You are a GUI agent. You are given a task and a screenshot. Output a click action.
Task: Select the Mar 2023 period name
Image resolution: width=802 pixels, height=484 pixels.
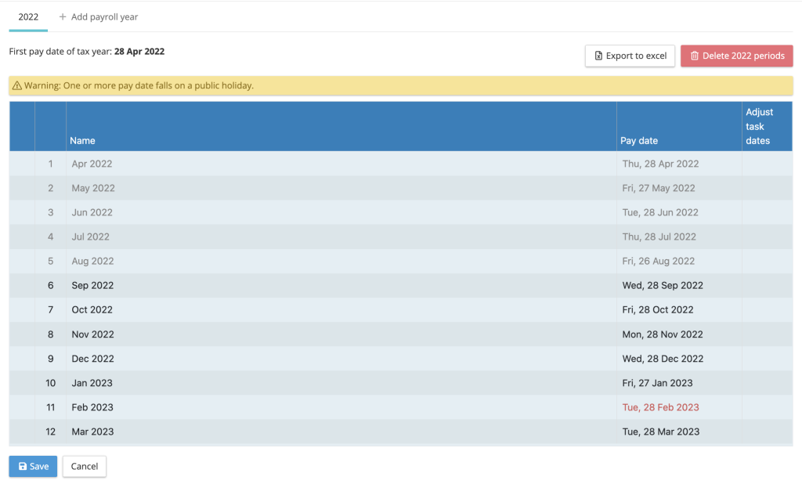92,432
